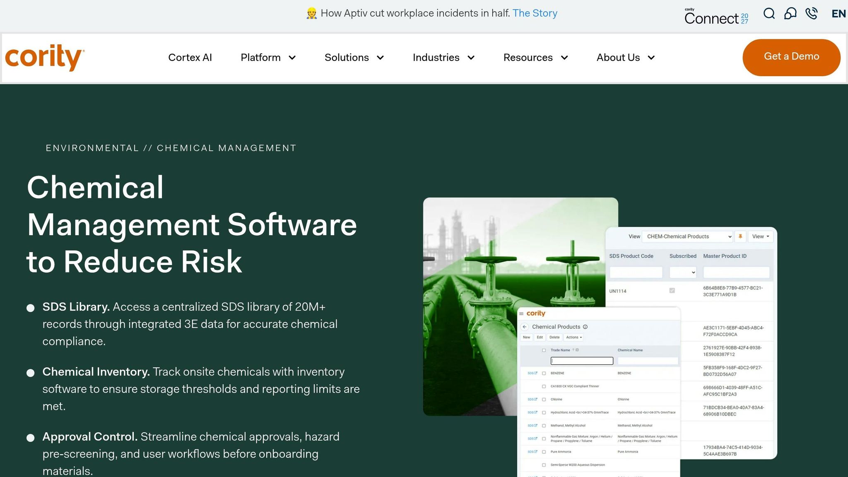Image resolution: width=848 pixels, height=477 pixels.
Task: Focus the Trade Name filter input box
Action: 582,361
